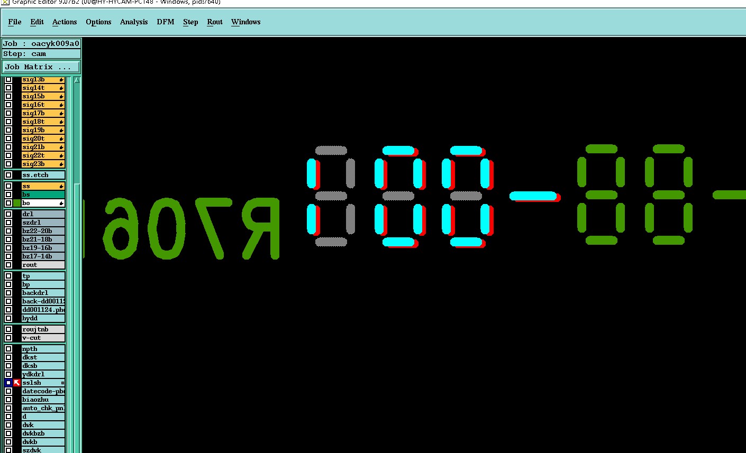Open the Actions menu
The width and height of the screenshot is (746, 453).
65,22
